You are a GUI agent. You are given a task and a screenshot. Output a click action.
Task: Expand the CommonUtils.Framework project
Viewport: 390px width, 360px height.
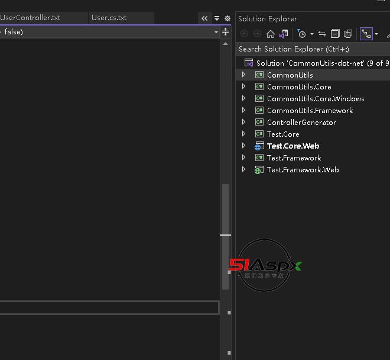coord(243,110)
